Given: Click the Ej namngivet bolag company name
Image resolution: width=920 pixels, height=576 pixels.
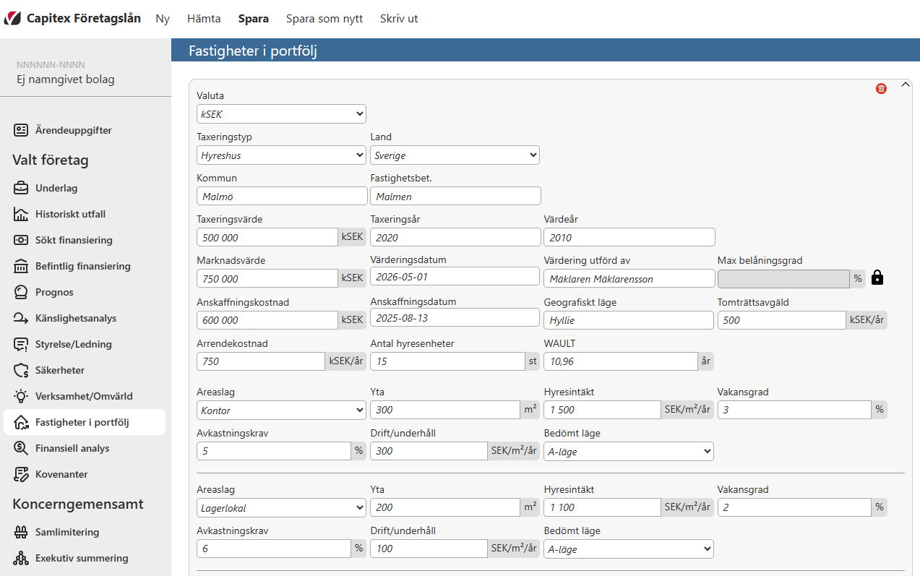Looking at the screenshot, I should tap(66, 79).
